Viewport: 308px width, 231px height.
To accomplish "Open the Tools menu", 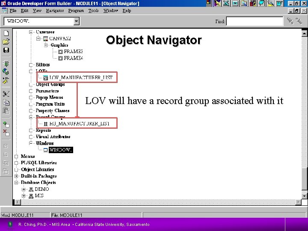I will pos(94,11).
